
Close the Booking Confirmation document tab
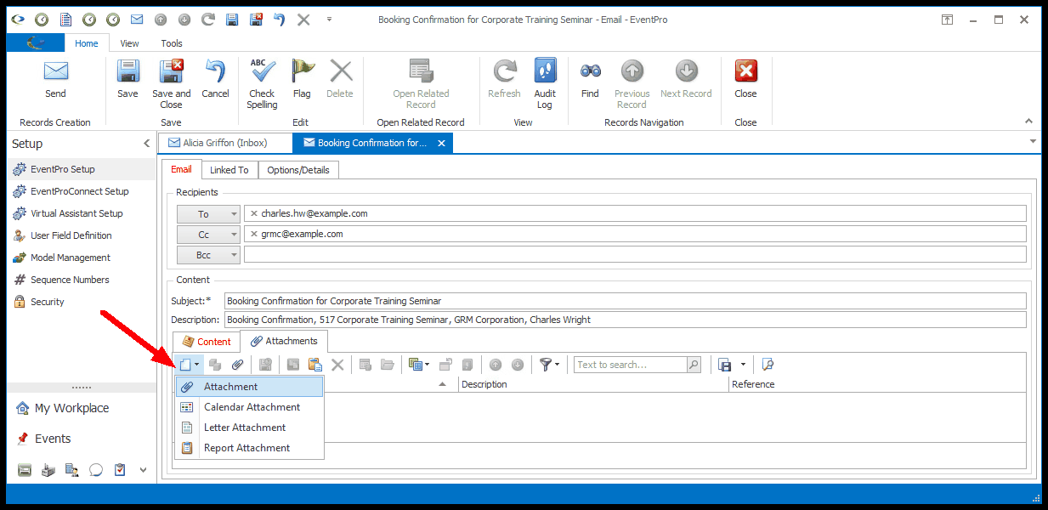441,143
